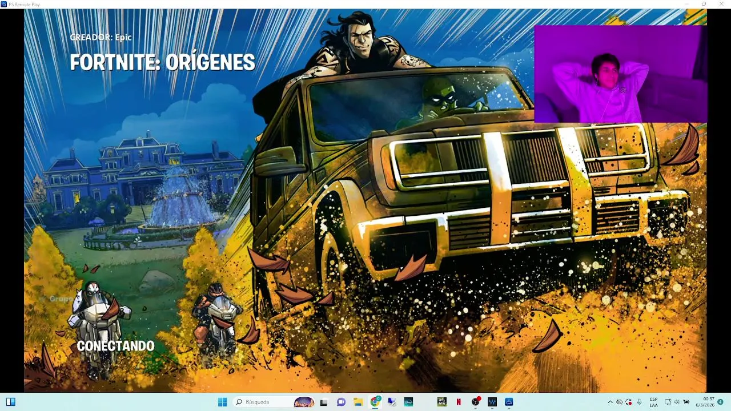The image size is (731, 411).
Task: Open the game app icon left of Netflix
Action: [x=442, y=402]
